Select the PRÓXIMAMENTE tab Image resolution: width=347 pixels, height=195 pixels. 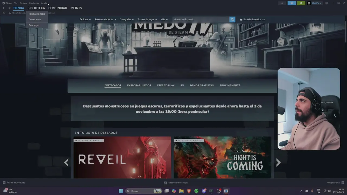tap(230, 85)
